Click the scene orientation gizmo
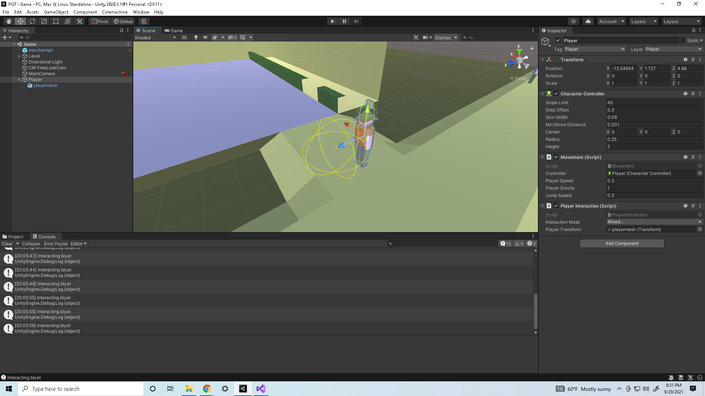Screen dimensions: 705x396 (x=519, y=60)
